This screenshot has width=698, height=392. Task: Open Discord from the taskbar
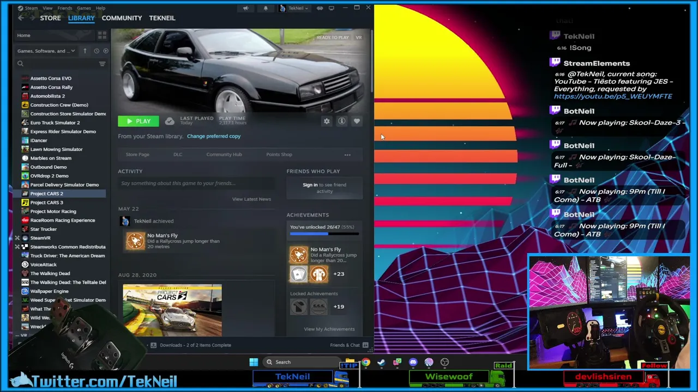pyautogui.click(x=413, y=362)
